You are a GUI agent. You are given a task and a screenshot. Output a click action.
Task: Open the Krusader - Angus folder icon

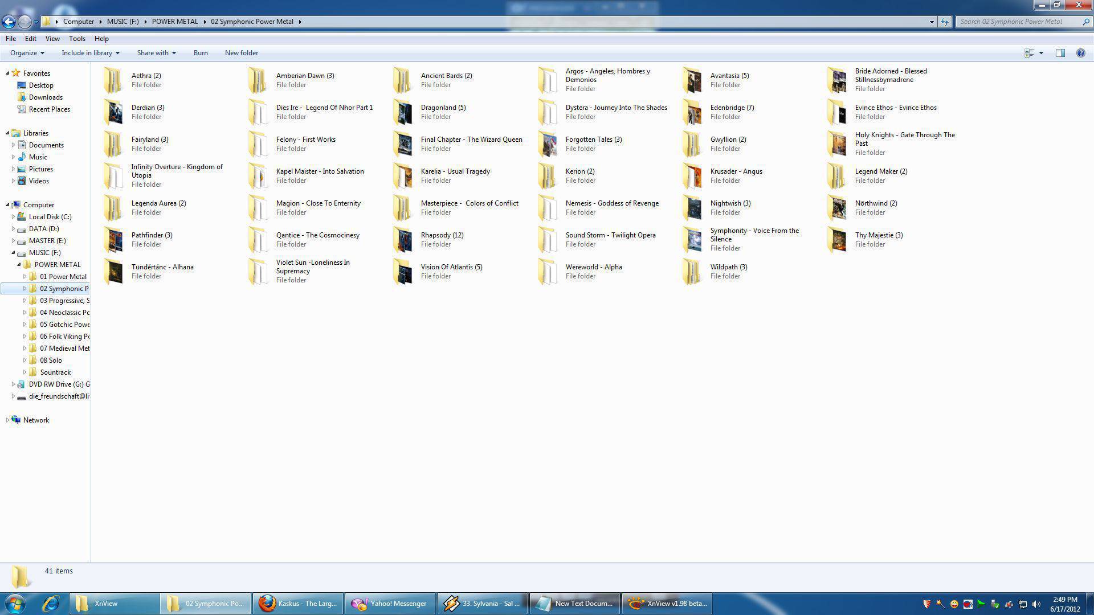692,176
